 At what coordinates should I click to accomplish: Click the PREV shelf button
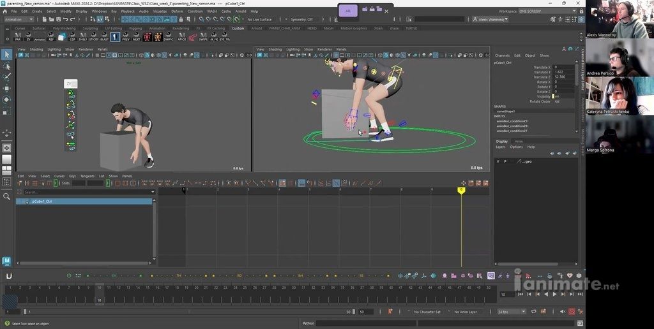(126, 36)
